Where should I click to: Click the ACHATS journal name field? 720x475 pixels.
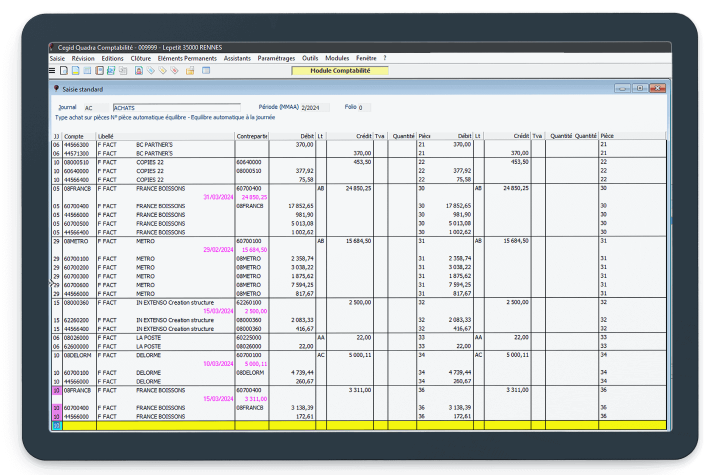click(176, 107)
